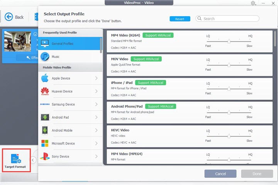
Task: Click the Target Format icon
Action: [x=16, y=158]
